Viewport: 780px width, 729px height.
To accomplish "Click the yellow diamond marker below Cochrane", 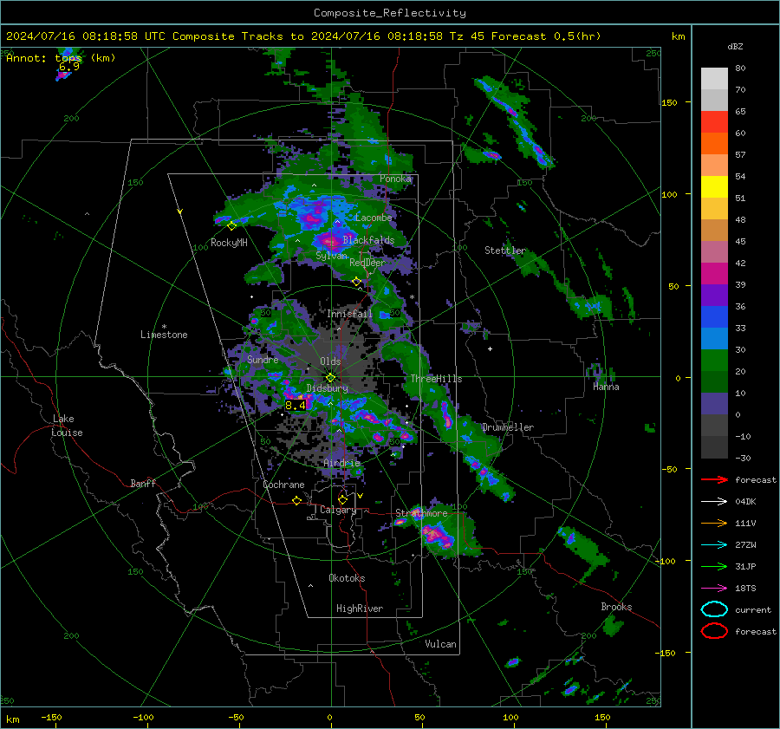I will click(296, 501).
